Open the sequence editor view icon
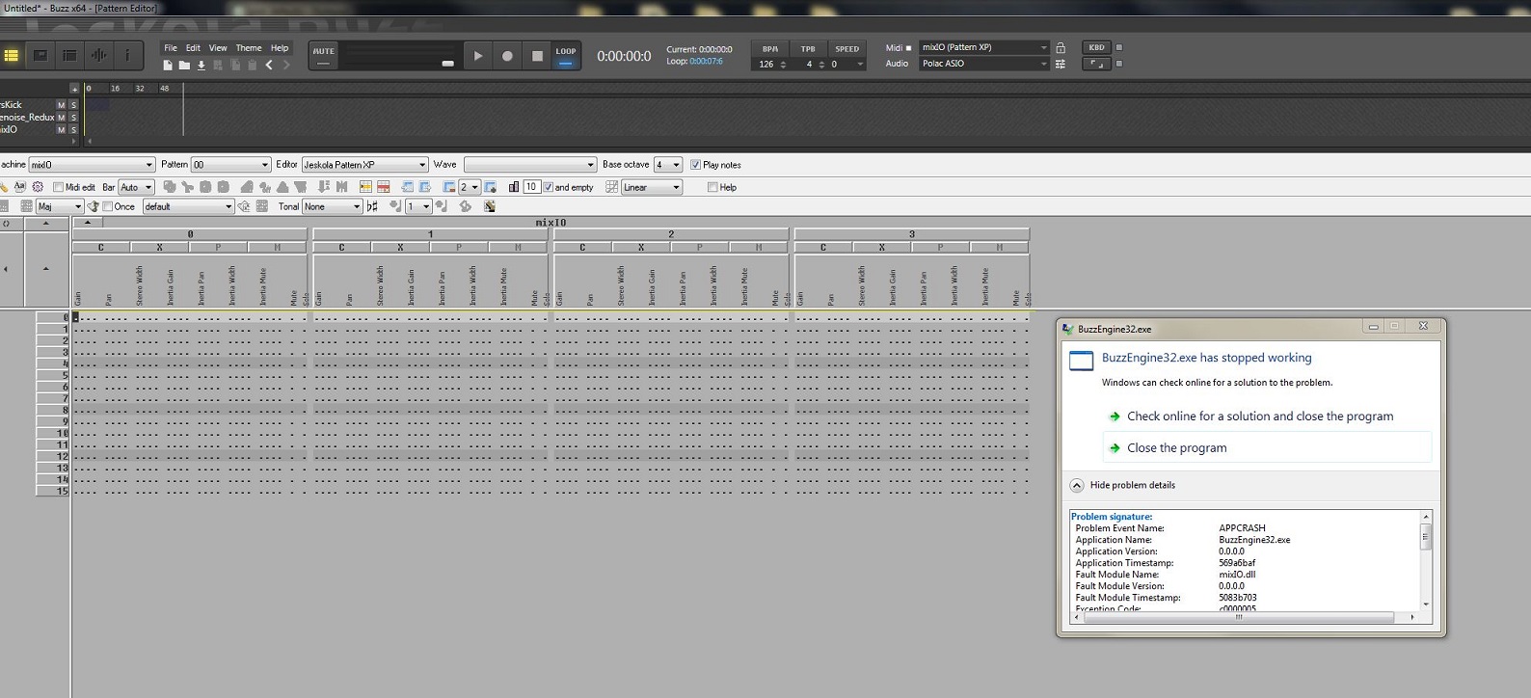This screenshot has height=698, width=1531. [x=69, y=56]
